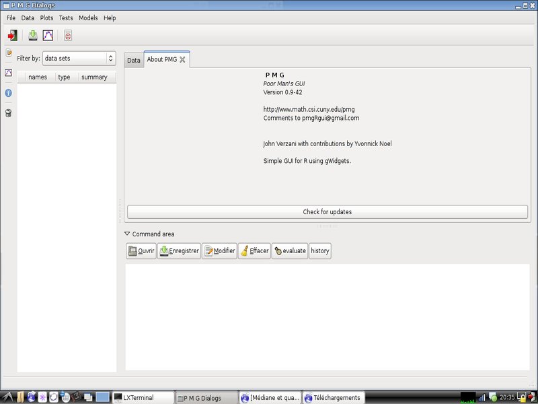
Task: Click the trash can icon in sidebar
Action: [x=9, y=113]
